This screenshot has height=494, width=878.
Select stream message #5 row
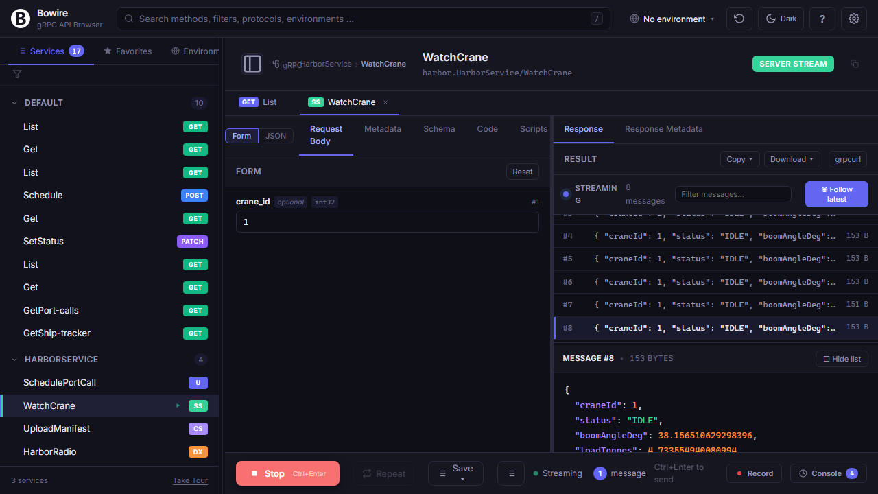pyautogui.click(x=715, y=259)
